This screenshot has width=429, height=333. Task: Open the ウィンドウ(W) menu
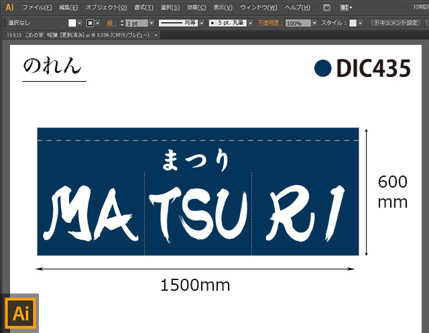point(259,8)
